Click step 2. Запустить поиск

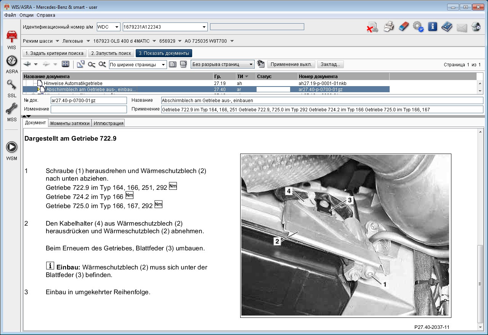pos(111,53)
